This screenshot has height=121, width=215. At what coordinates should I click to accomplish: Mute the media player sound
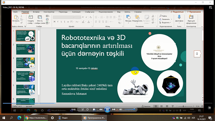tap(121, 109)
